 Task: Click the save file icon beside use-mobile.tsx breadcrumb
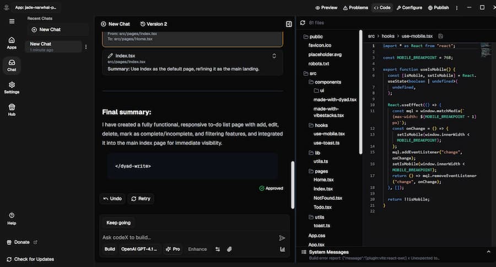coord(440,36)
